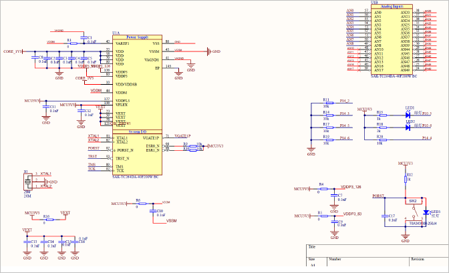449x273 pixels.
Task: Click the VDDM net label at pin 44
Action: [96, 91]
